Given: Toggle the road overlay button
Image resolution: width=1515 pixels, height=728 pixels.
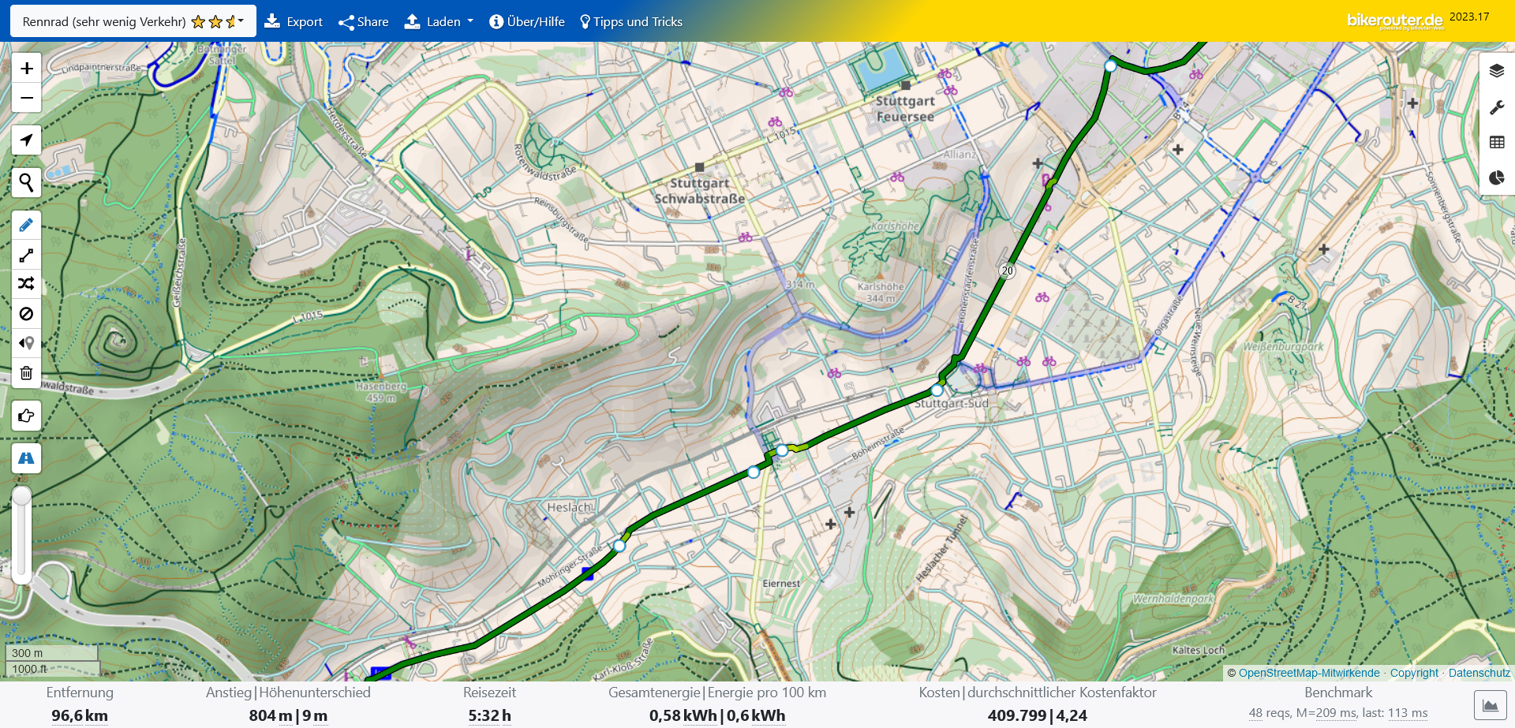Looking at the screenshot, I should tap(26, 458).
